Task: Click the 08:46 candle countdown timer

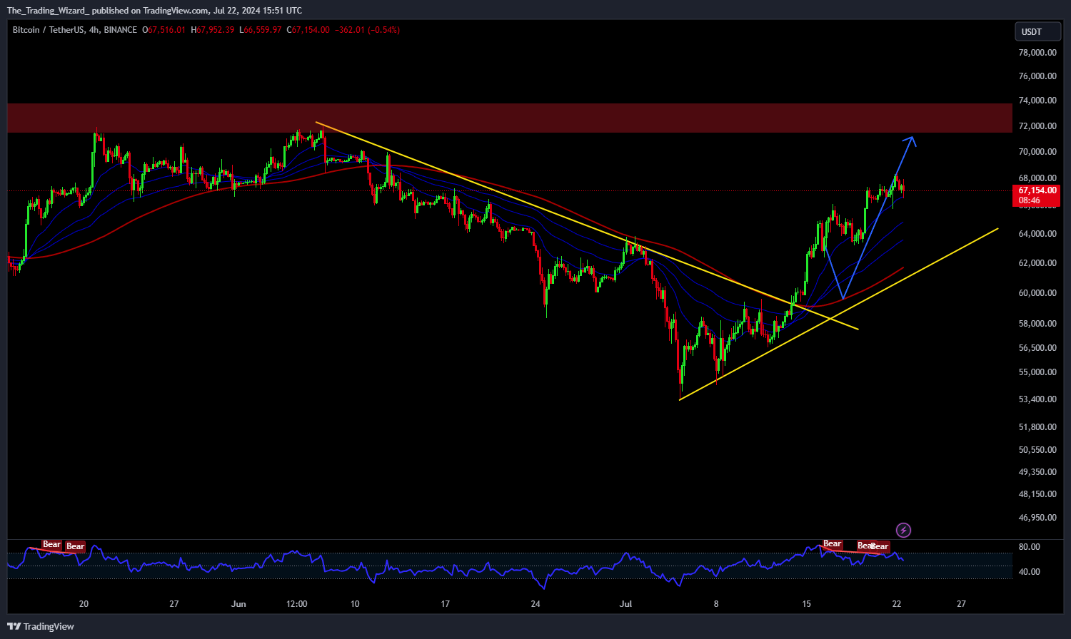Action: [1030, 200]
